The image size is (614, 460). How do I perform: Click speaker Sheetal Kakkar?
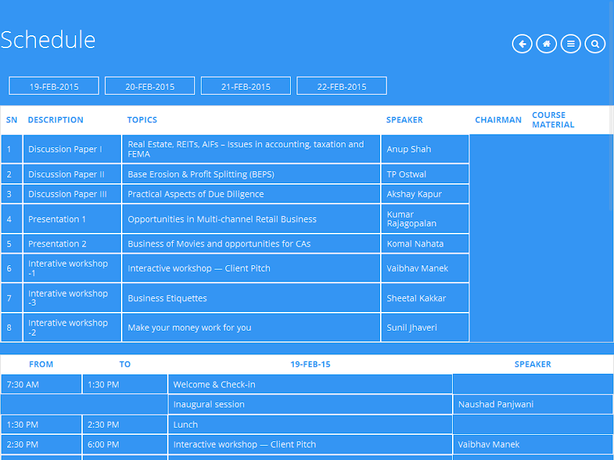tap(425, 298)
